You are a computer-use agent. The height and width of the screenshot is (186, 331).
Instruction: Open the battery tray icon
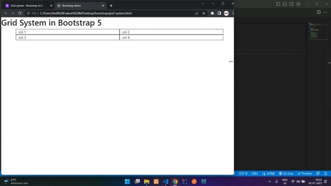(304, 181)
